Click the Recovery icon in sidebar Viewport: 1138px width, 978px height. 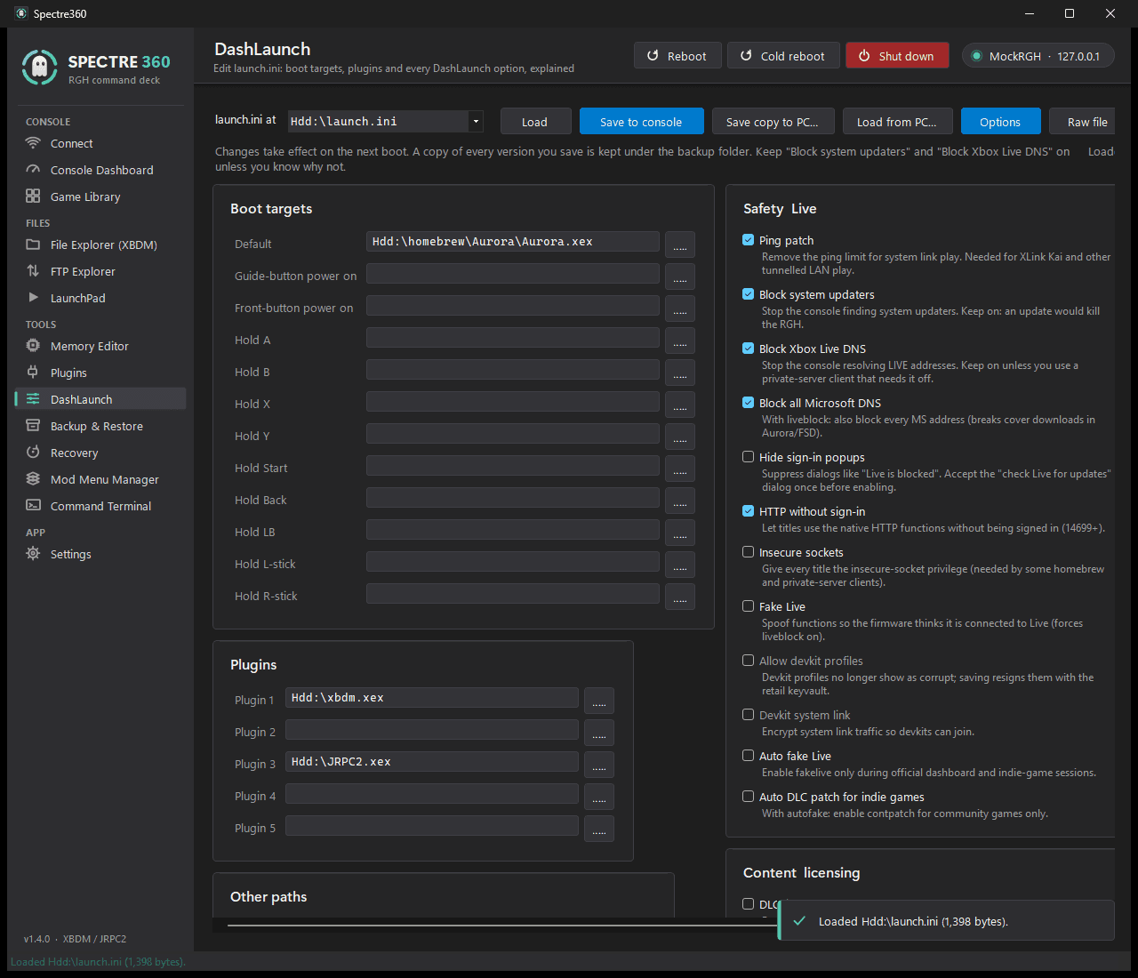click(x=33, y=453)
